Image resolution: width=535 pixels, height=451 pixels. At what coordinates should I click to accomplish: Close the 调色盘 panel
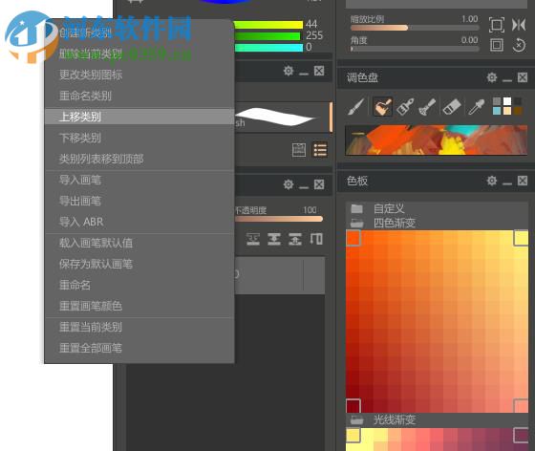click(523, 77)
